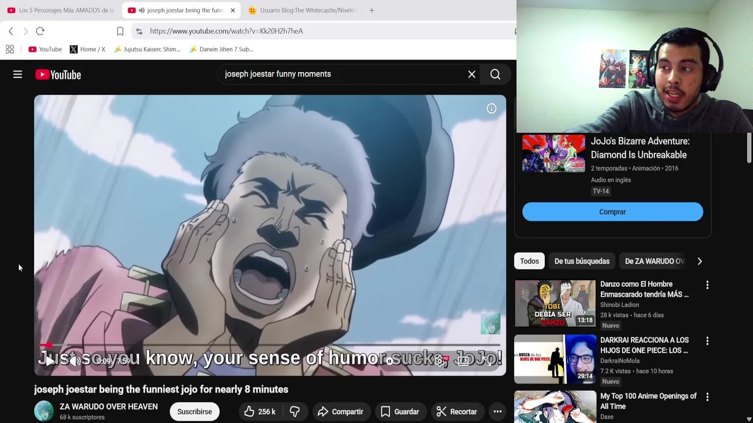Select the Todos filter chip
The height and width of the screenshot is (423, 753).
529,261
